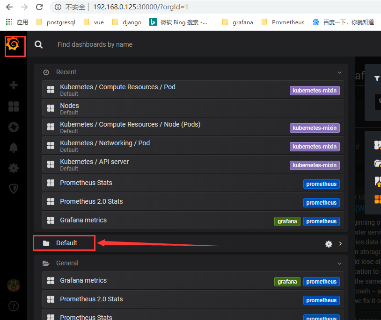Open Grafana metrics in General folder

pyautogui.click(x=193, y=280)
